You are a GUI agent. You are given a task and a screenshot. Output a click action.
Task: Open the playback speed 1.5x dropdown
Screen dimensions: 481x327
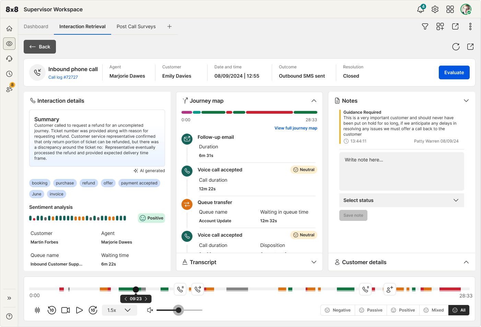click(x=119, y=310)
